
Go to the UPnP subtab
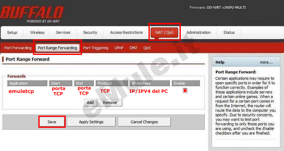coord(119,48)
